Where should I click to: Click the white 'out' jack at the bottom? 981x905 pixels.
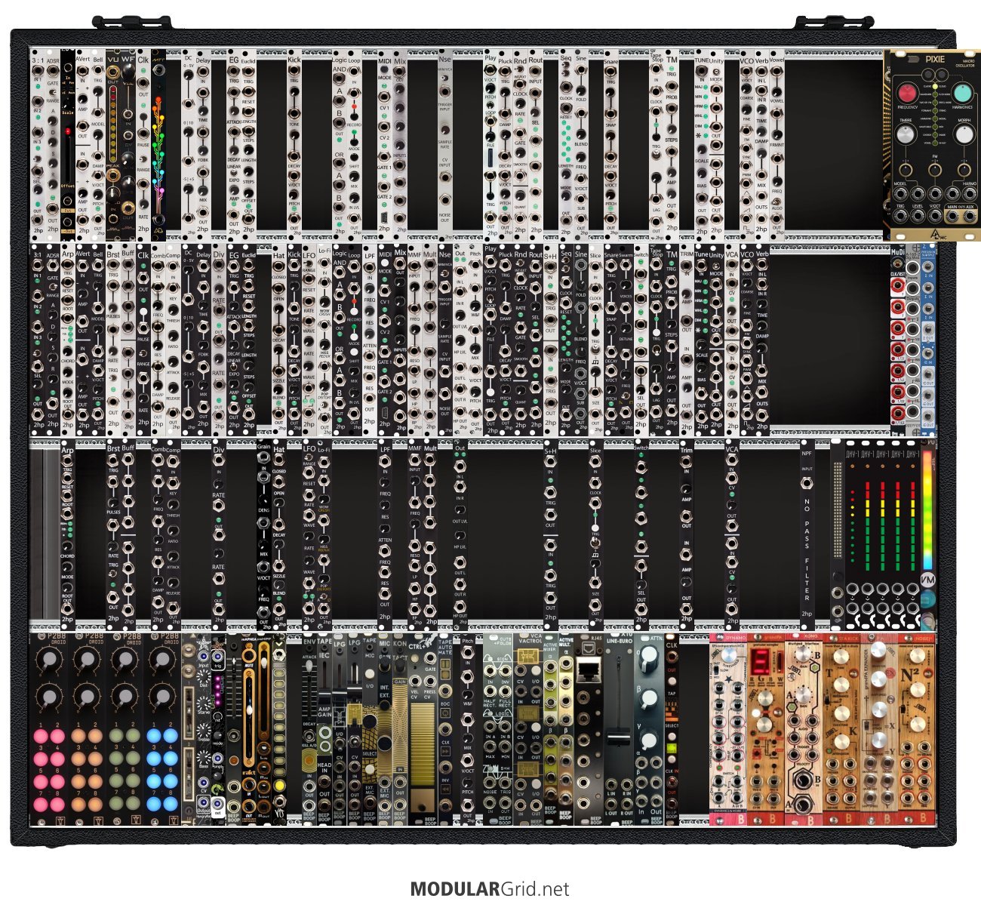[217, 804]
